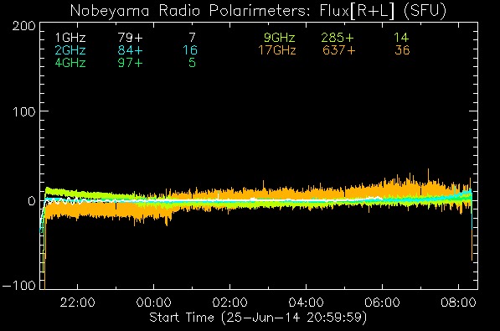The width and height of the screenshot is (500, 331).
Task: Click the 285+ value for 9GHz
Action: [338, 38]
